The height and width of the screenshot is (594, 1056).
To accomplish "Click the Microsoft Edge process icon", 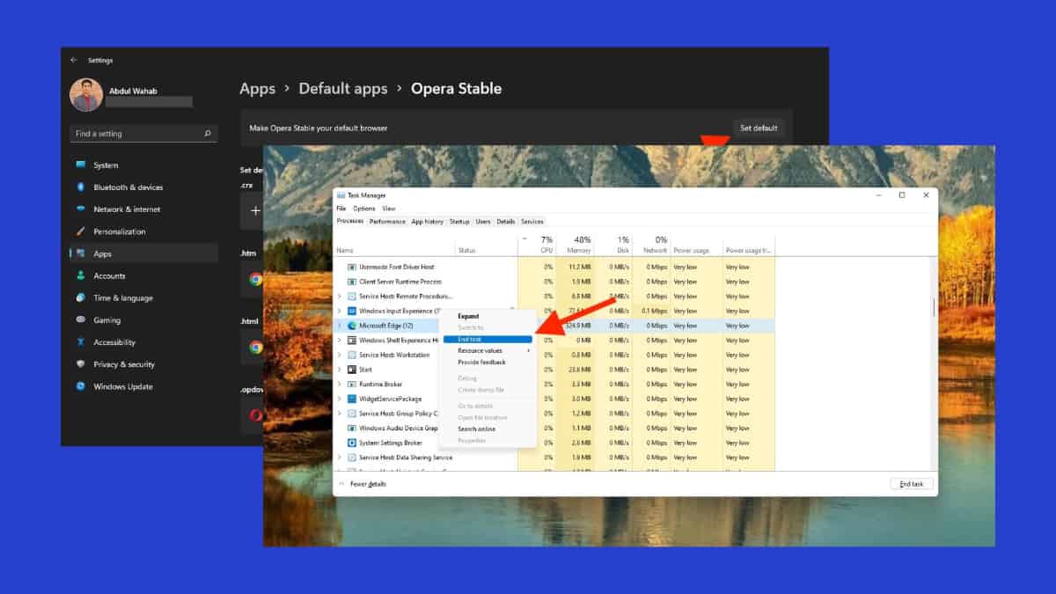I will [x=352, y=326].
